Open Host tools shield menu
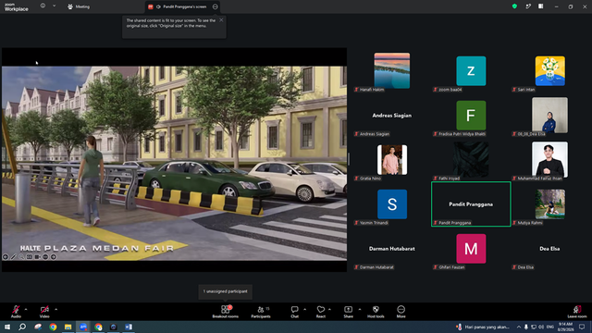This screenshot has height=333, width=592. click(x=376, y=312)
